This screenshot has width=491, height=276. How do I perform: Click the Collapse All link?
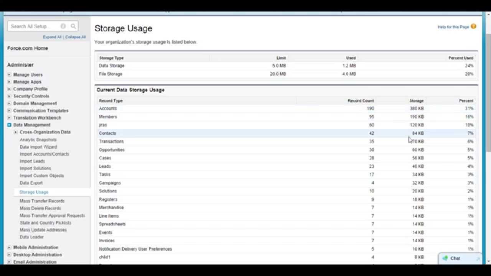[x=76, y=37]
